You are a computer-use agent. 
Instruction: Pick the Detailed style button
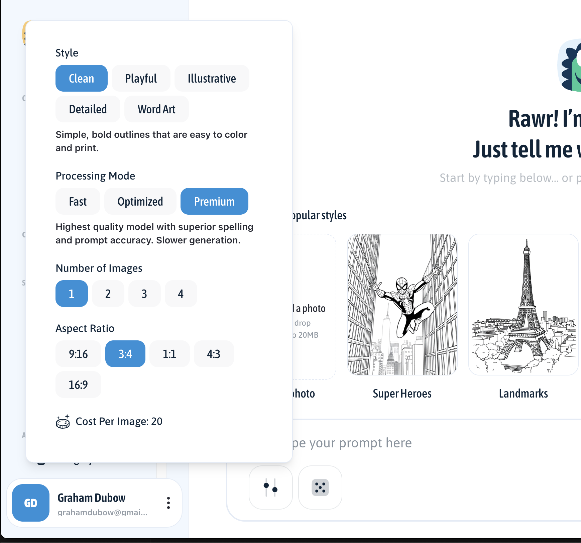click(x=88, y=109)
